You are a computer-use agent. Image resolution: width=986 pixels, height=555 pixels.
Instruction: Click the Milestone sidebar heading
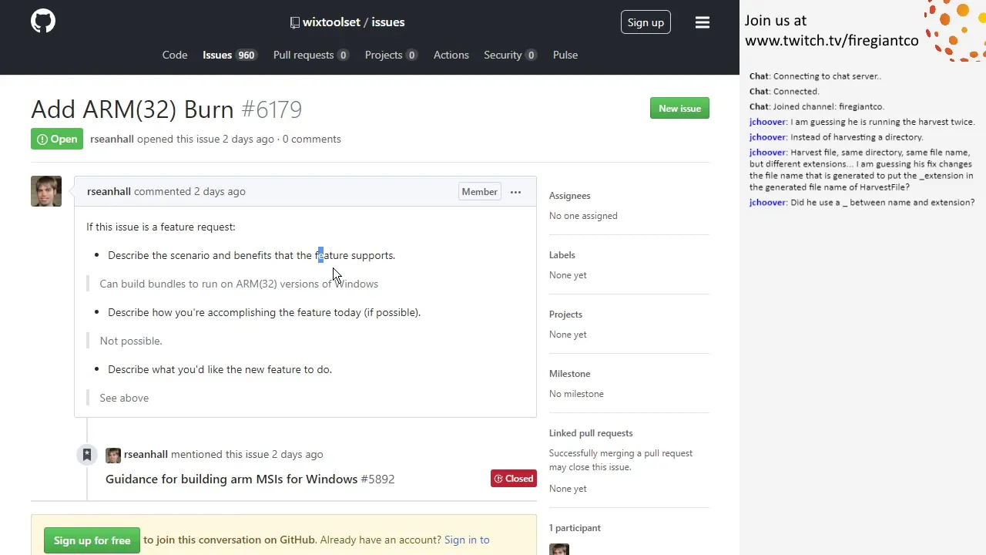point(569,374)
